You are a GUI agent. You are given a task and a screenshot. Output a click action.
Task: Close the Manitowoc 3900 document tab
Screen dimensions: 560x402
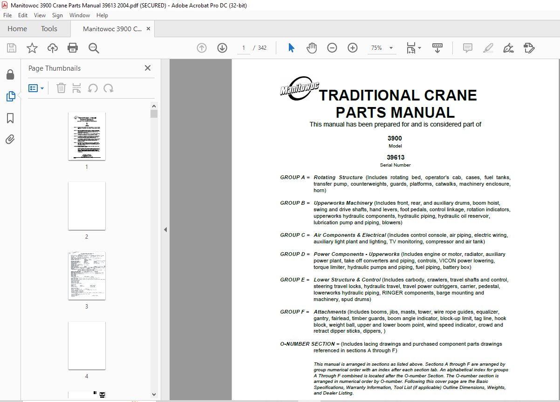tap(149, 29)
